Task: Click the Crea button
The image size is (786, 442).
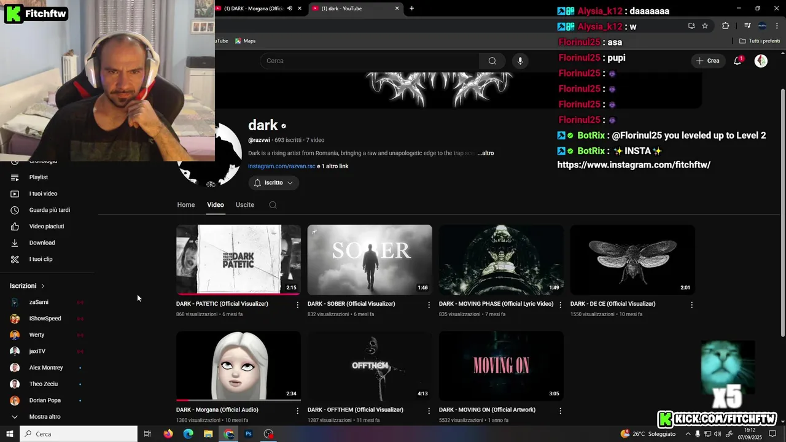Action: click(x=707, y=61)
